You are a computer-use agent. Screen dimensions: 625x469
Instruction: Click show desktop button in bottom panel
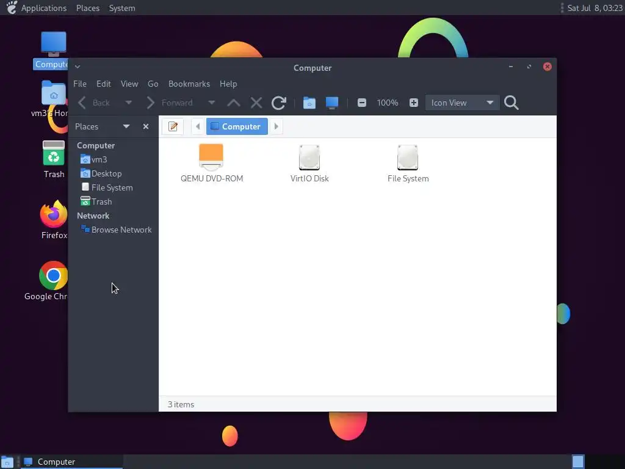pyautogui.click(x=7, y=462)
